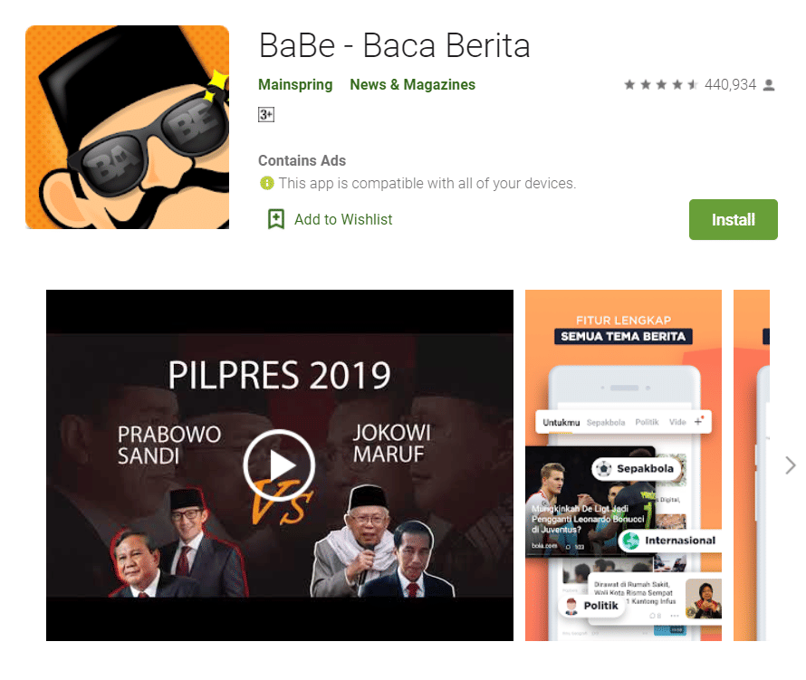Click the reviewer count person icon
This screenshot has width=806, height=680.
click(769, 85)
